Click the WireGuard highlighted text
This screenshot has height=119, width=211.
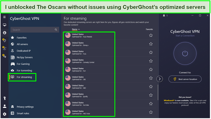[169, 101]
